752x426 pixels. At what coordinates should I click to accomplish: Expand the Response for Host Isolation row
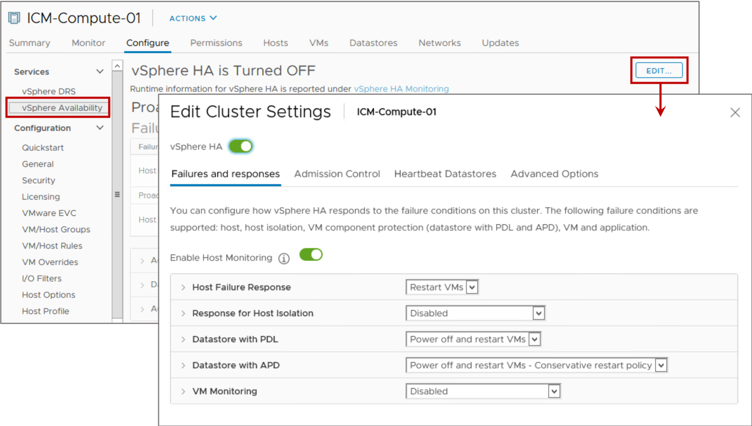pyautogui.click(x=184, y=313)
